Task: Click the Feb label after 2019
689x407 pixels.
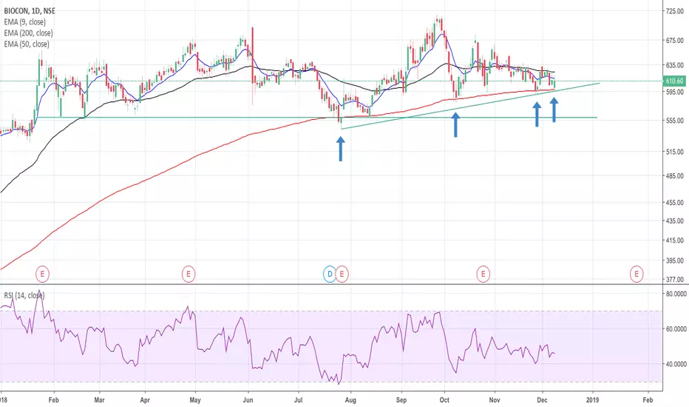Action: pyautogui.click(x=648, y=400)
